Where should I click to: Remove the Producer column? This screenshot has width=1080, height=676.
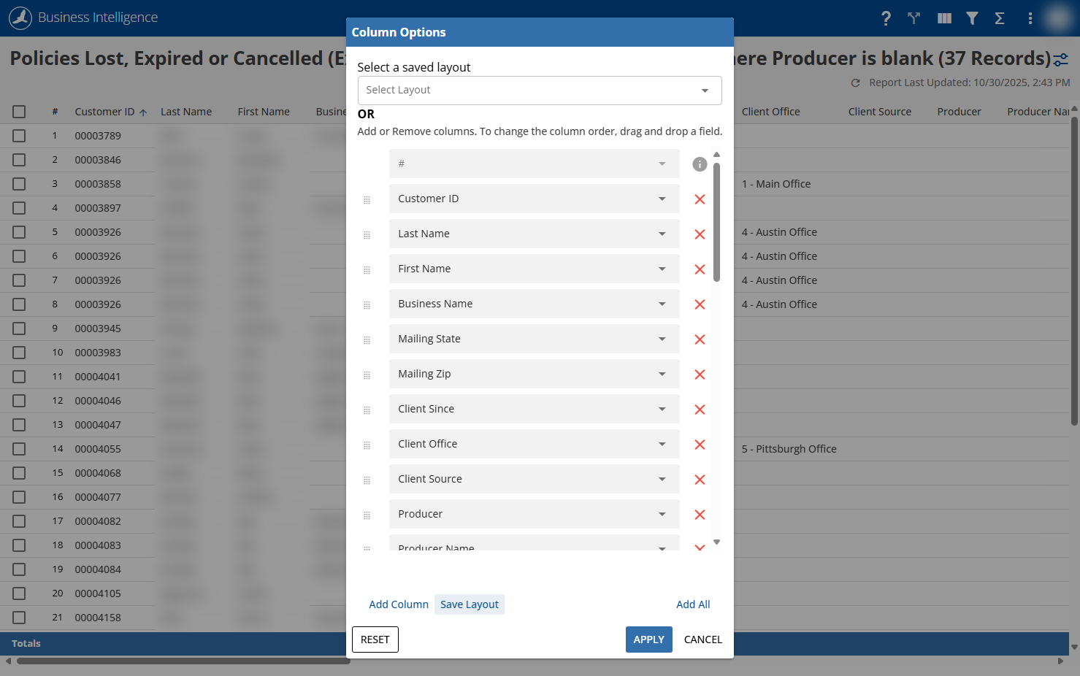click(x=700, y=515)
